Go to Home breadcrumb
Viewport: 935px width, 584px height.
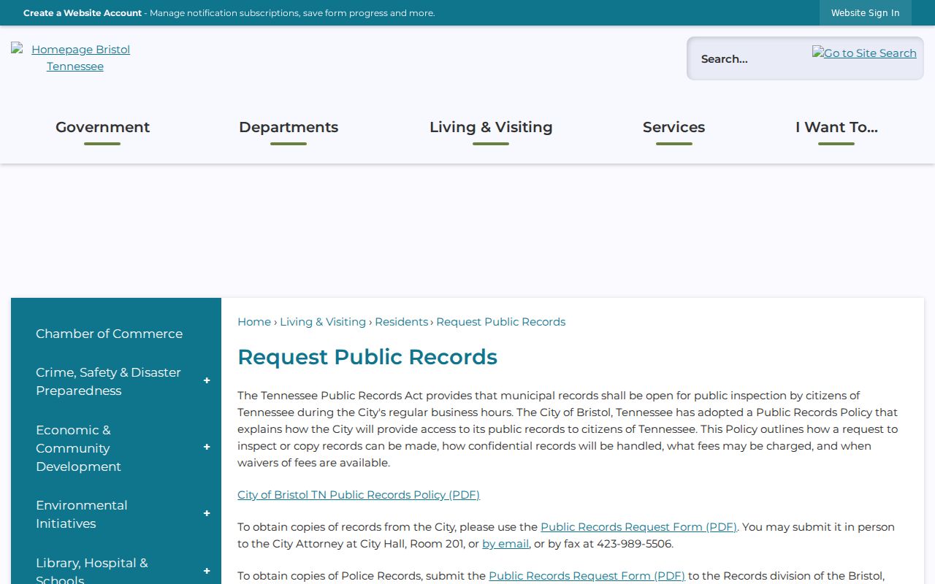point(254,322)
